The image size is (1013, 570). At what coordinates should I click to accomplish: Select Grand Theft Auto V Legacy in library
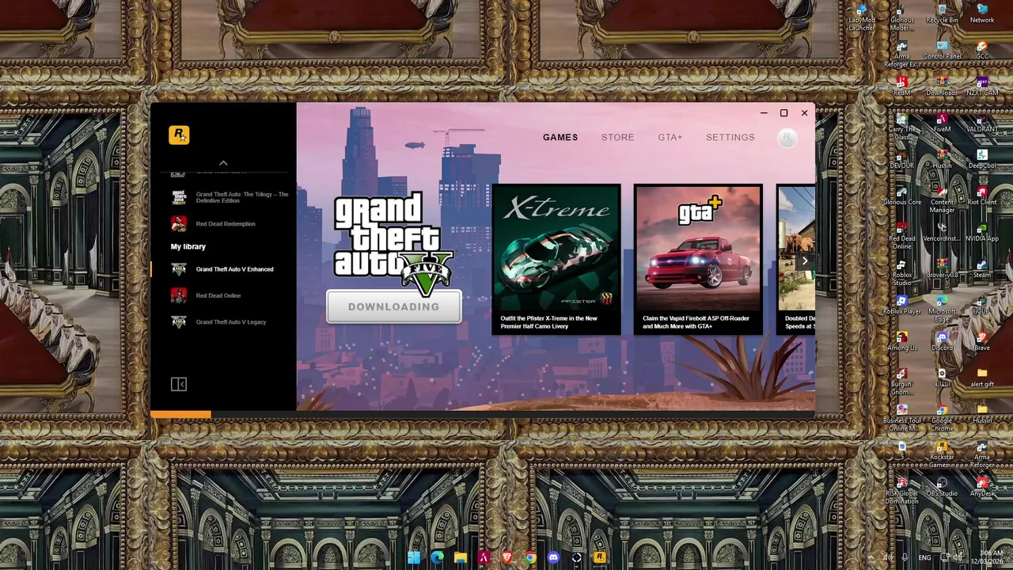223,322
